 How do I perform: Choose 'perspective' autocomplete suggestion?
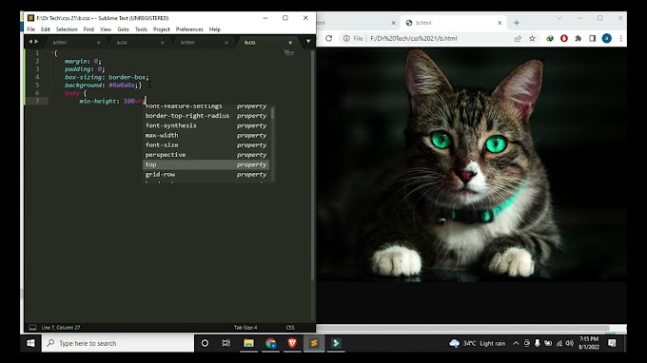(206, 155)
